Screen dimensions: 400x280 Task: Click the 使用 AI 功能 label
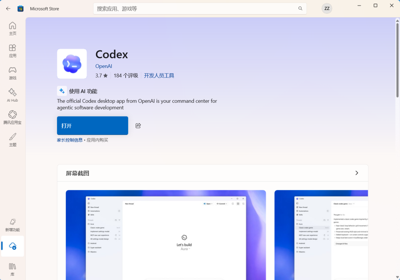coord(83,91)
